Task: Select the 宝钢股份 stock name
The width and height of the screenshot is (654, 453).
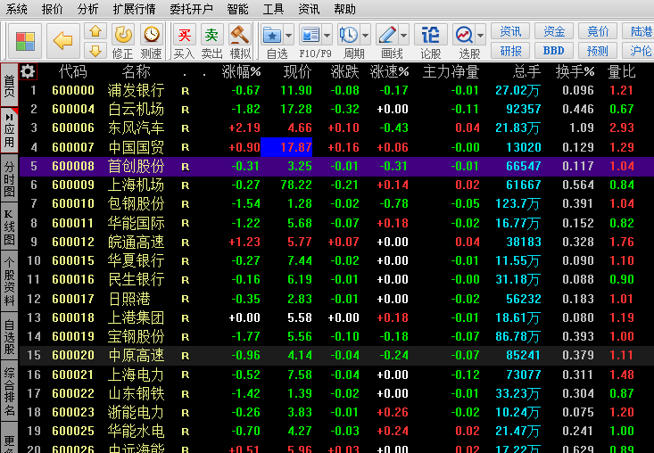Action: [x=136, y=336]
